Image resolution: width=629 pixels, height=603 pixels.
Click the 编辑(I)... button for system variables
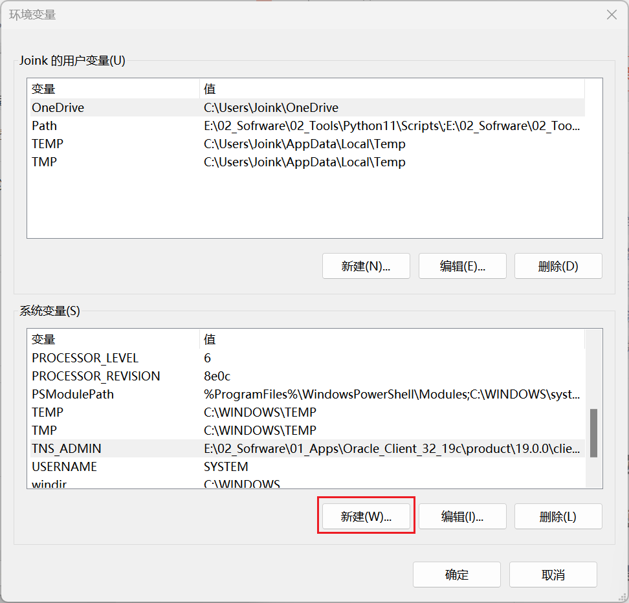pos(462,516)
